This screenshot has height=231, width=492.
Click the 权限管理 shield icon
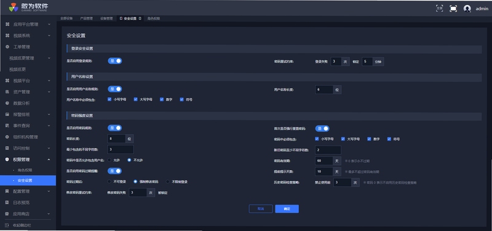[x=7, y=160]
